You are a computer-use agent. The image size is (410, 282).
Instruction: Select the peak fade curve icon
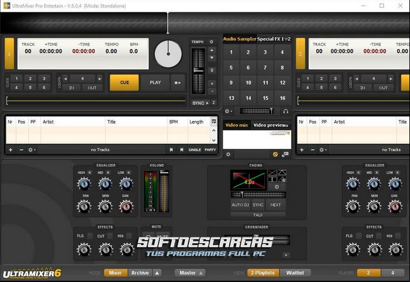coord(282,173)
